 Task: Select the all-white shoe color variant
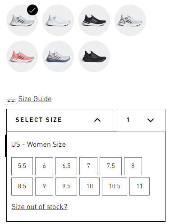point(58,20)
